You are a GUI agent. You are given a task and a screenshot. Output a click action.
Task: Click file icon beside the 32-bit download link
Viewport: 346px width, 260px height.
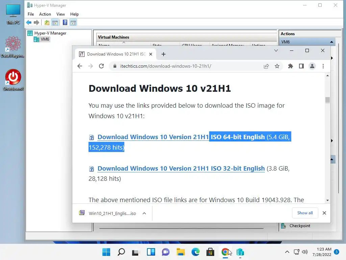coord(91,169)
